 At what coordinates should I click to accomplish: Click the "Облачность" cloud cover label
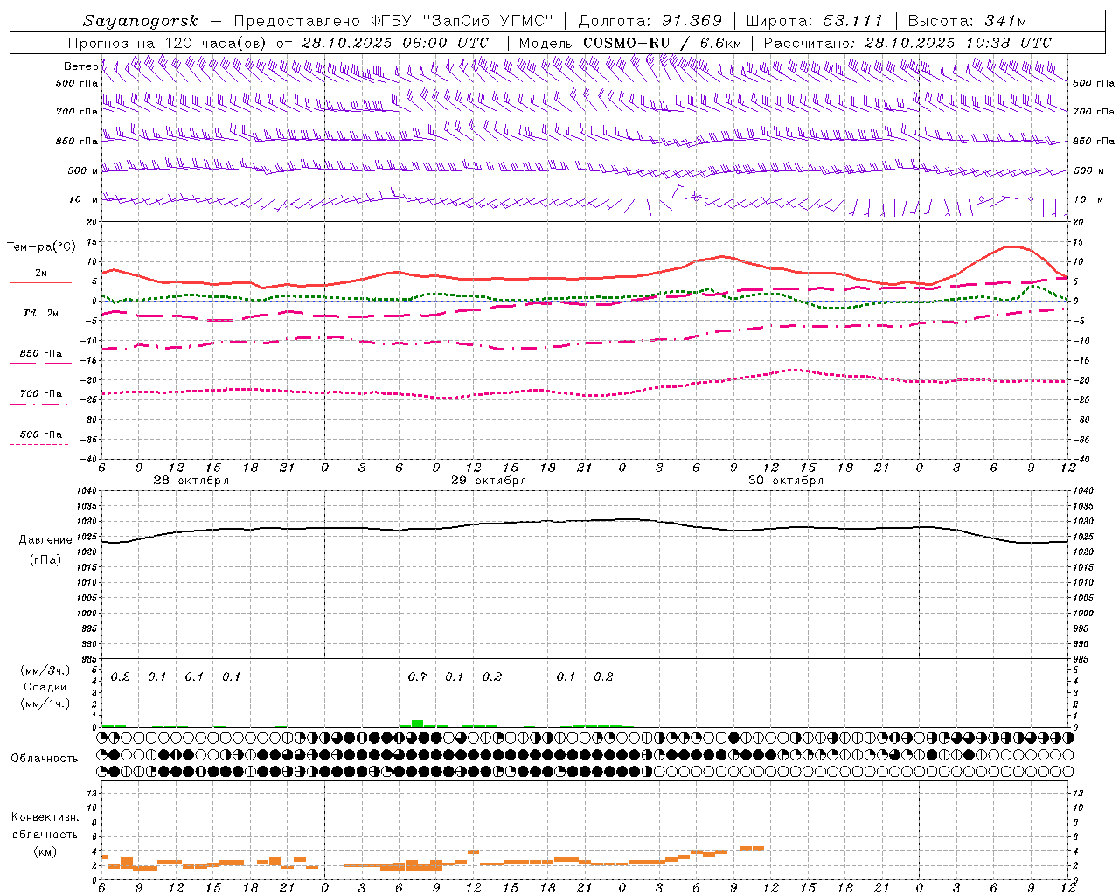45,759
